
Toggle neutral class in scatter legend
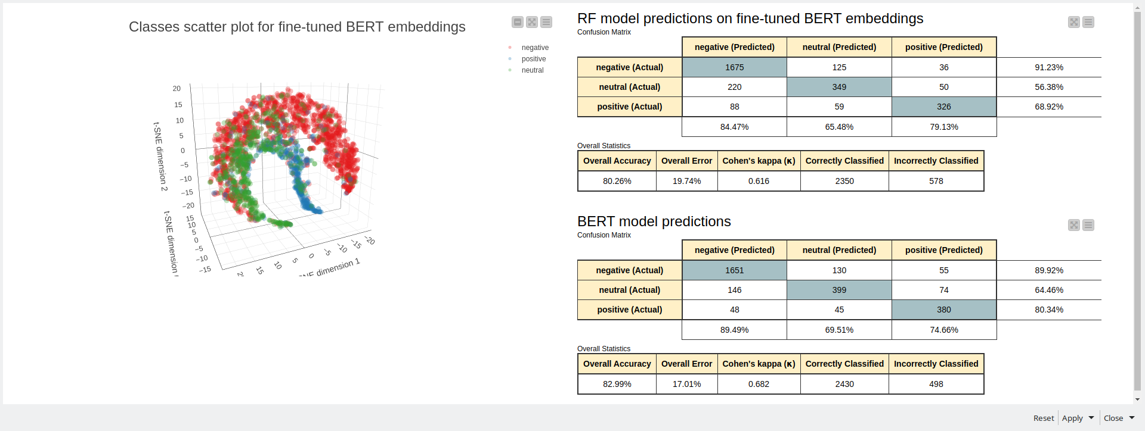point(532,70)
